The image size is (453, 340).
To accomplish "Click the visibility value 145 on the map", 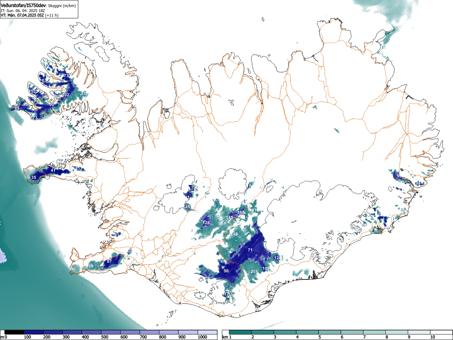I will [x=230, y=217].
